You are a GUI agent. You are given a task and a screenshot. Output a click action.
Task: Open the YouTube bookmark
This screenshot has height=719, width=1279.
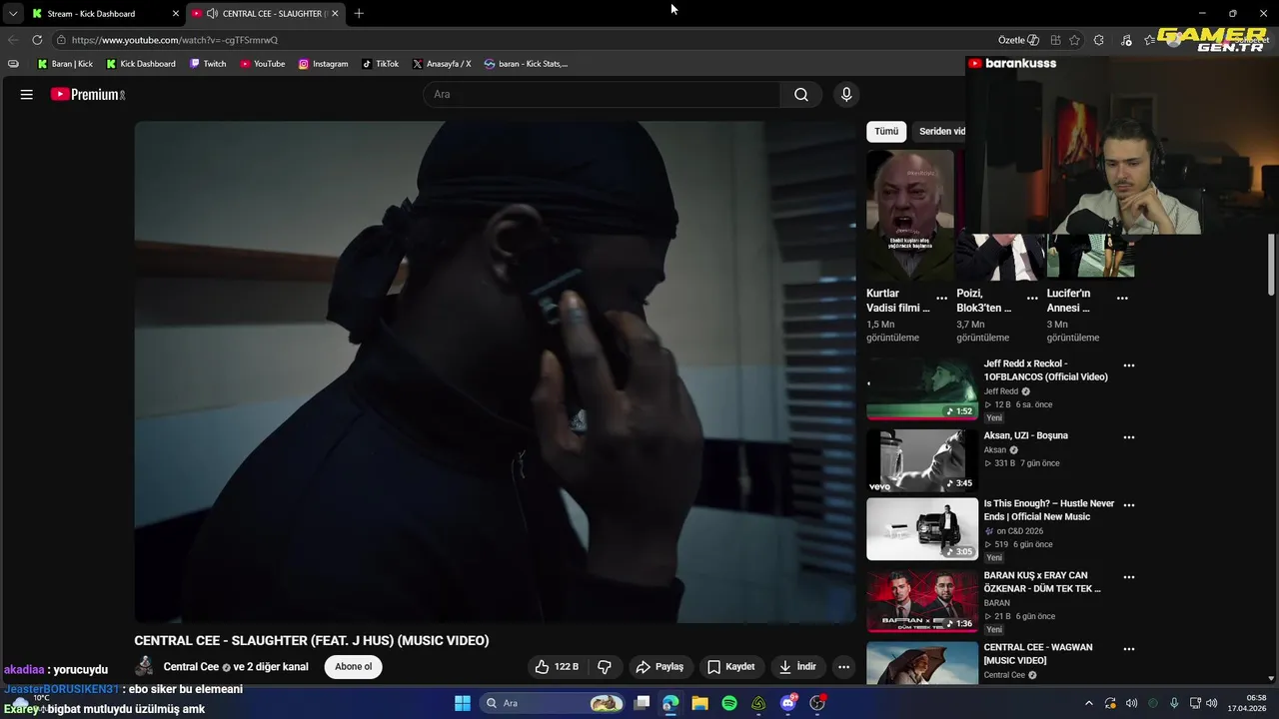point(262,64)
